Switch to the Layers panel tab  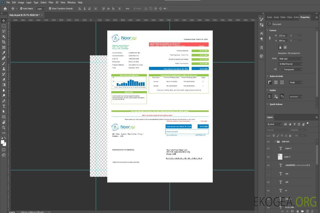coord(270,117)
